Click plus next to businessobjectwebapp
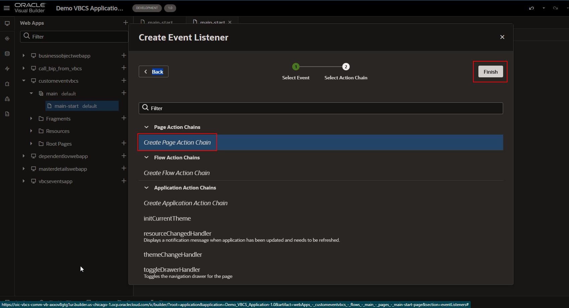Viewport: 569px width, 308px height. tap(124, 55)
